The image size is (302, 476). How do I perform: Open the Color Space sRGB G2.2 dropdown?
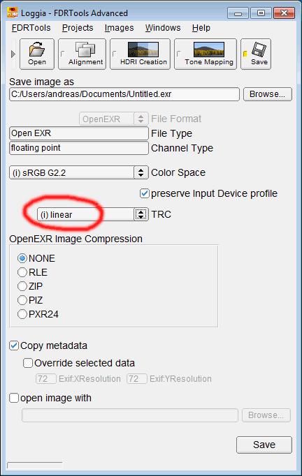[x=79, y=172]
